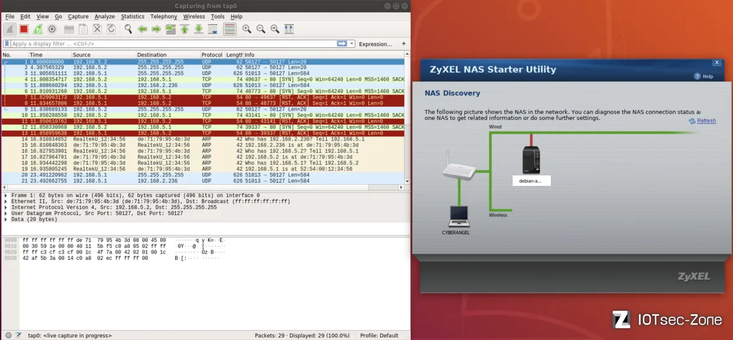The height and width of the screenshot is (340, 733).
Task: Expand the Frame 1 details row
Action: point(5,196)
